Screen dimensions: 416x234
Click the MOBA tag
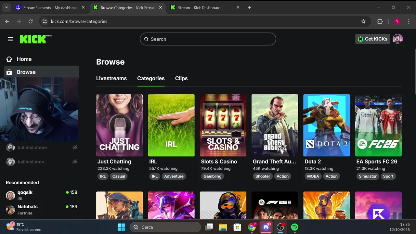click(x=313, y=176)
